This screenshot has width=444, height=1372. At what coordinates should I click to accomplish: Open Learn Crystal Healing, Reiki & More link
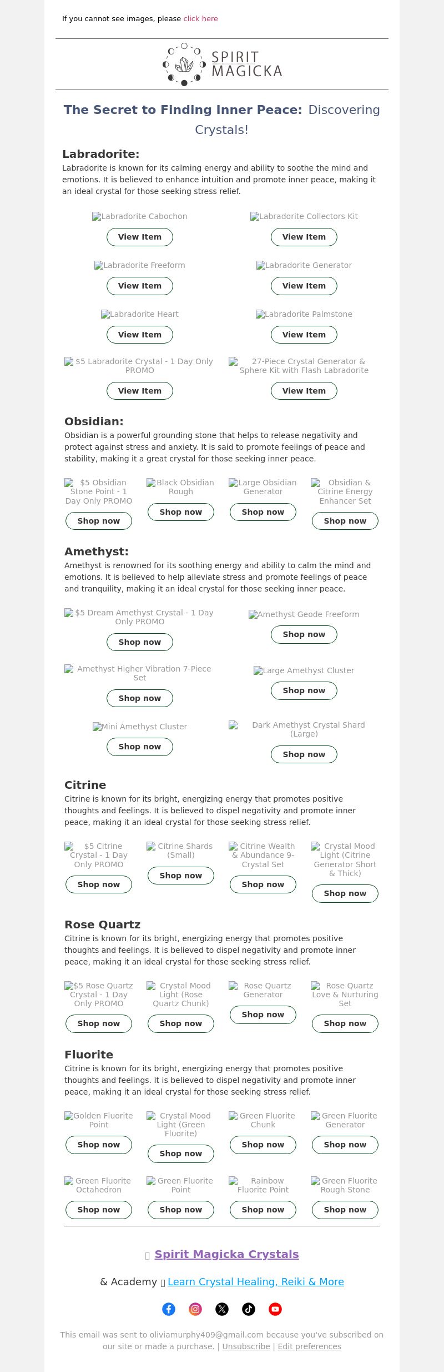(x=256, y=1281)
